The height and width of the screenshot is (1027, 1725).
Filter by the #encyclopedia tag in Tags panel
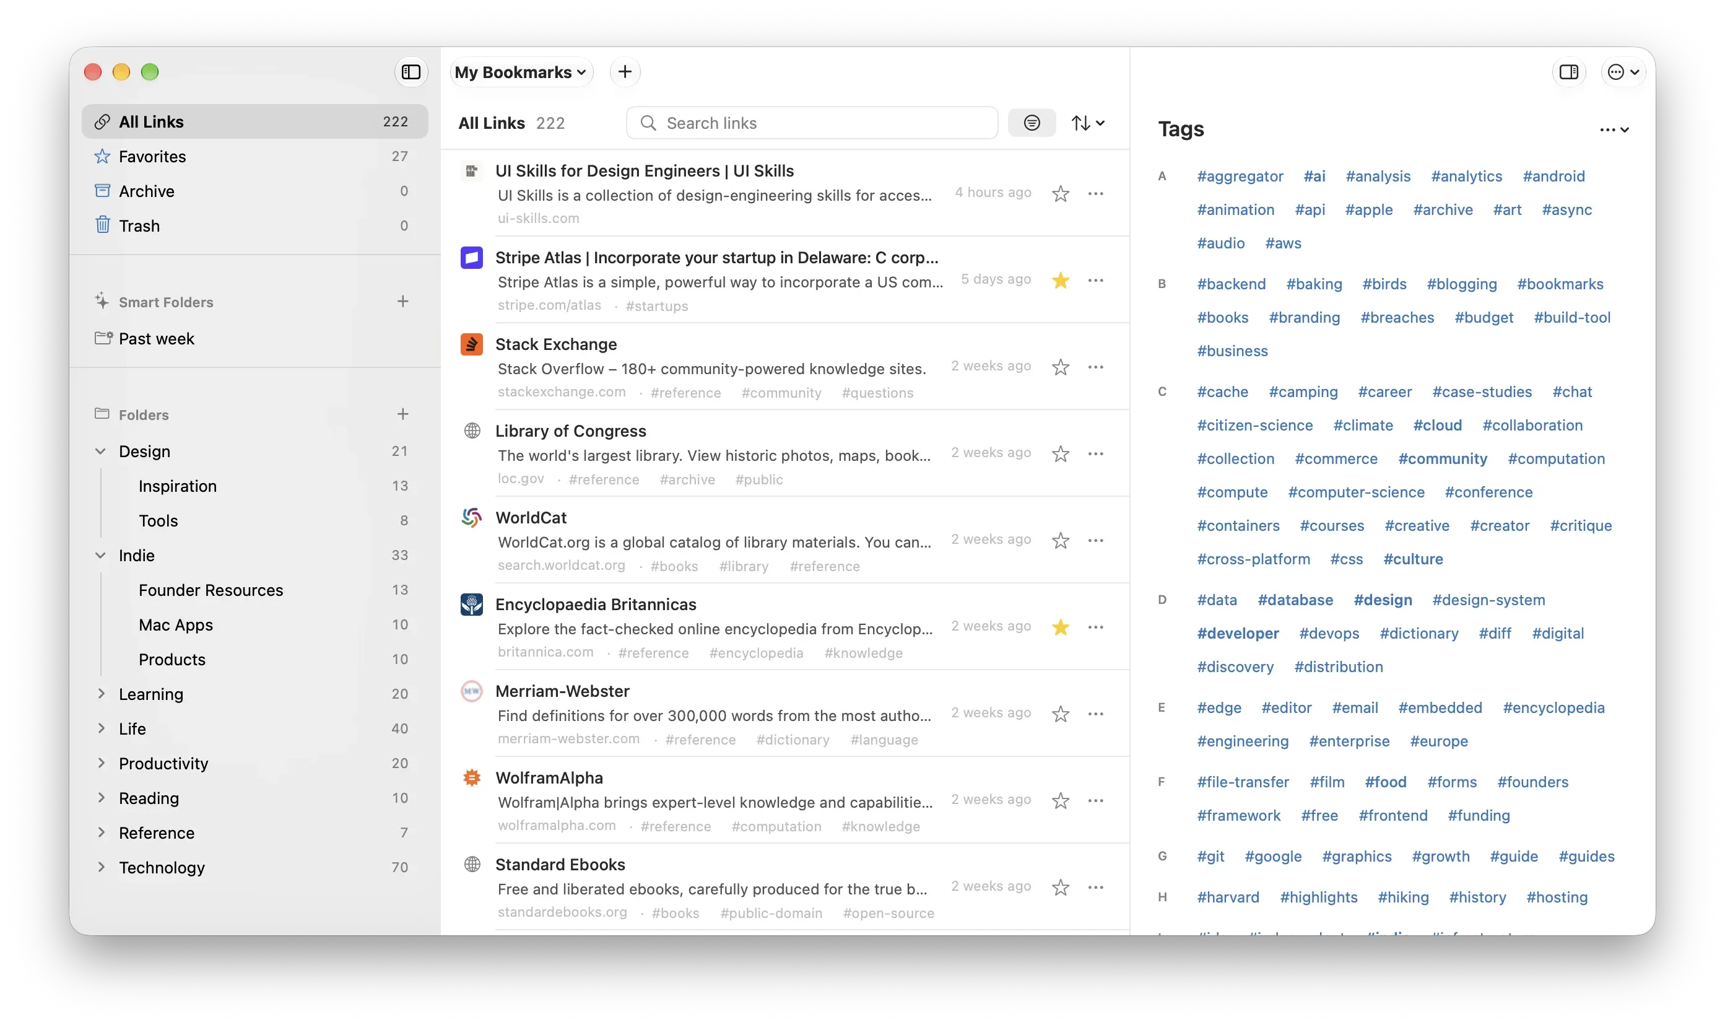1553,707
